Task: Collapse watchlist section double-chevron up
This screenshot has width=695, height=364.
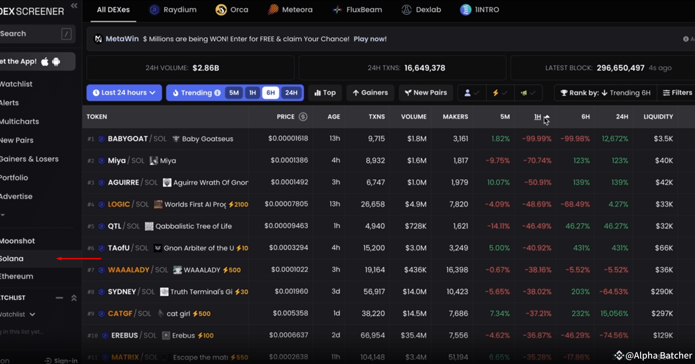Action: click(74, 298)
